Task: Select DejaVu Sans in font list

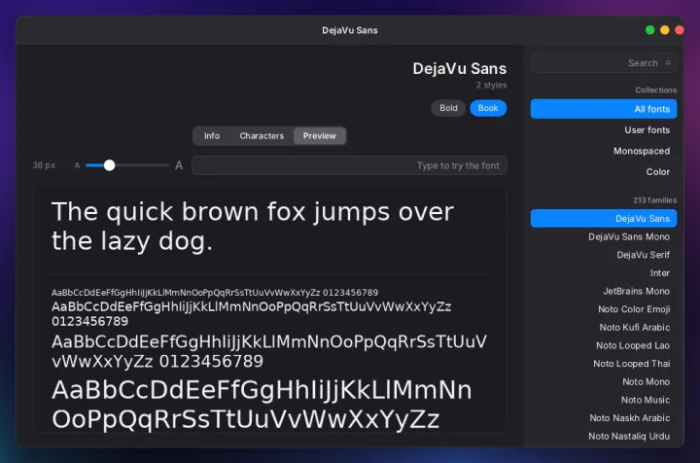Action: [604, 218]
